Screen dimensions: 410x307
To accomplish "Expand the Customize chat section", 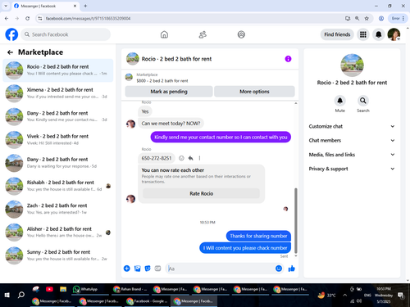I will pos(352,126).
